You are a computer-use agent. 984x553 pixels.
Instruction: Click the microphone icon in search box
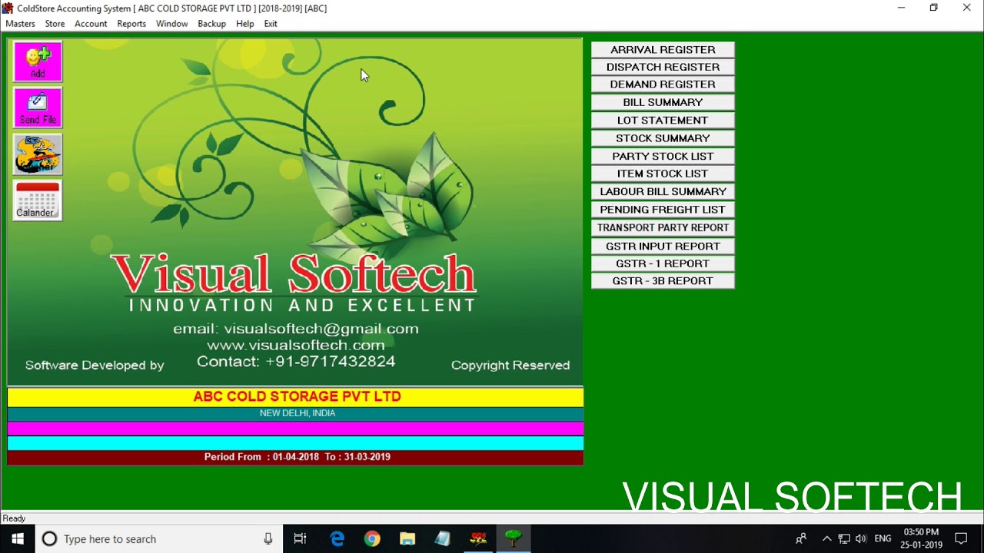268,539
